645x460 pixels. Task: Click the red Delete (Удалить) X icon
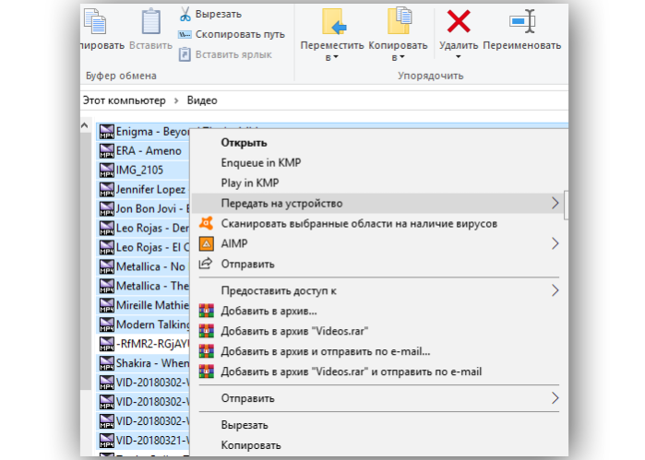pyautogui.click(x=459, y=21)
